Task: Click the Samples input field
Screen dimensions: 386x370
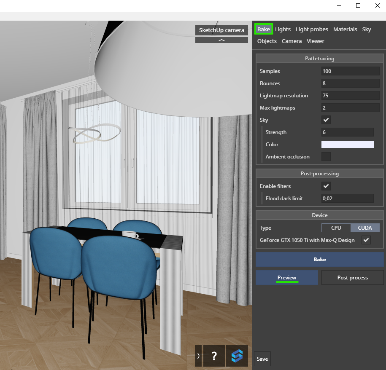Action: [x=350, y=71]
